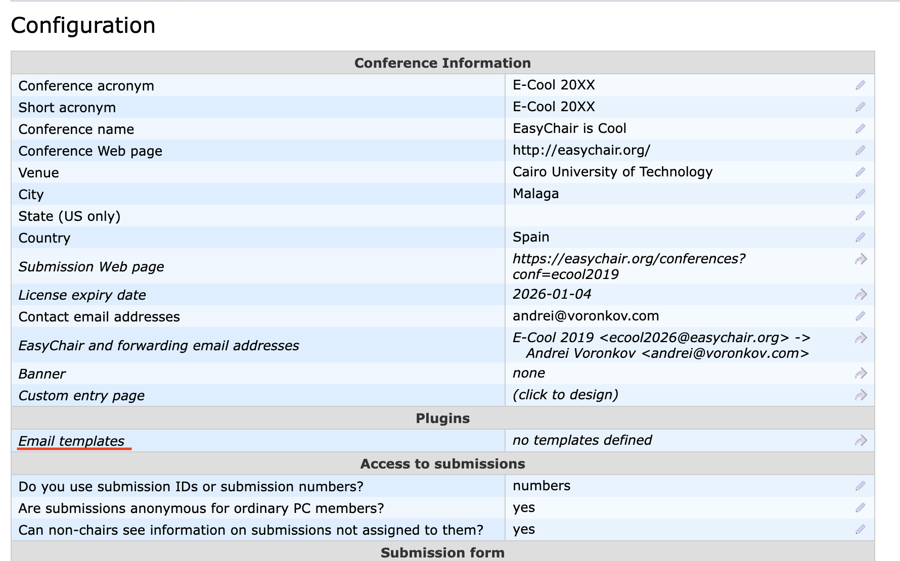The height and width of the screenshot is (561, 900).
Task: Click the pencil icon for Conference acronym
Action: 860,85
